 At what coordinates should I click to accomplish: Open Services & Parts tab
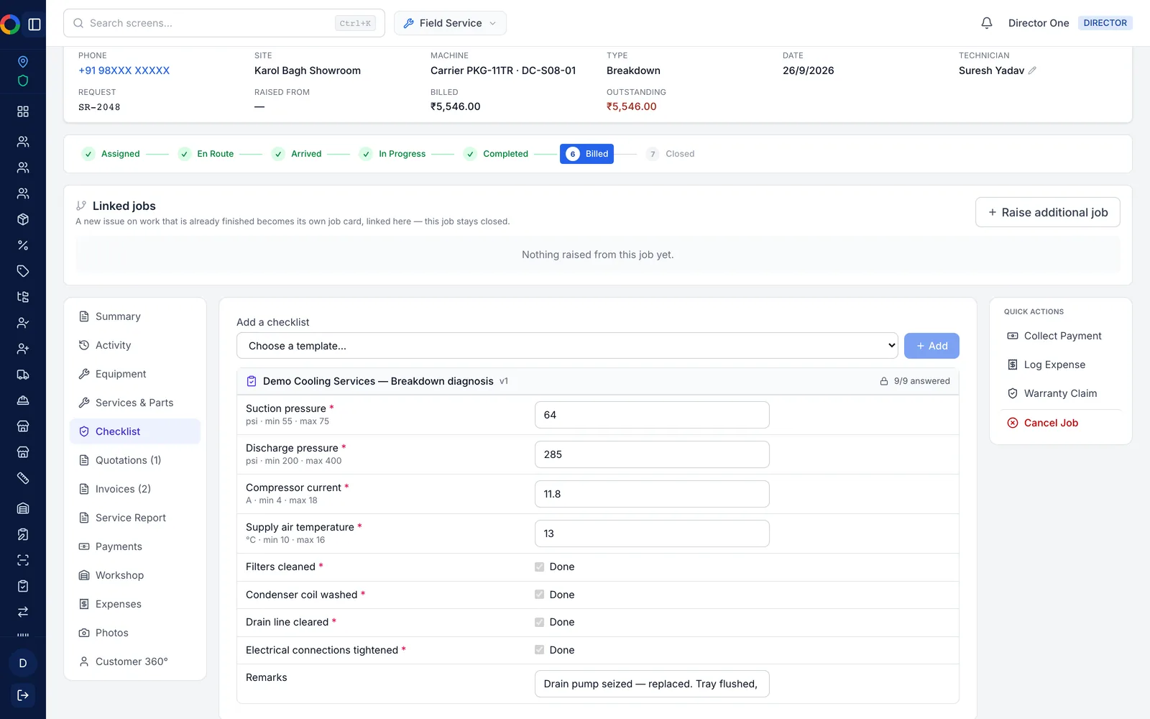tap(135, 403)
